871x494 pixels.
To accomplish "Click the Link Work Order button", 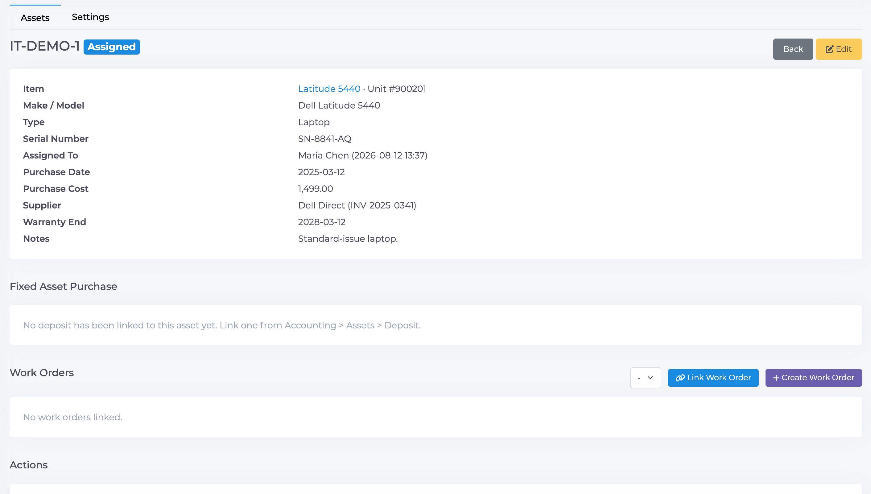I will click(713, 378).
